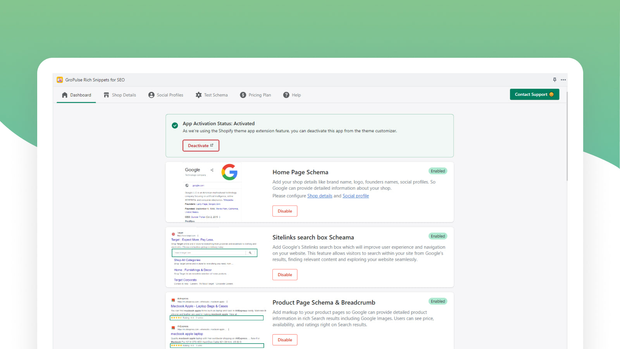The width and height of the screenshot is (620, 349).
Task: Click the GroPulse Rich Snippets app logo
Action: point(60,80)
